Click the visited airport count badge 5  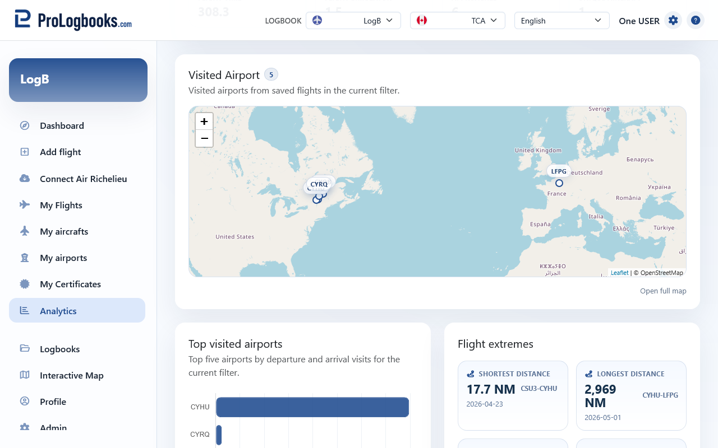pos(271,74)
